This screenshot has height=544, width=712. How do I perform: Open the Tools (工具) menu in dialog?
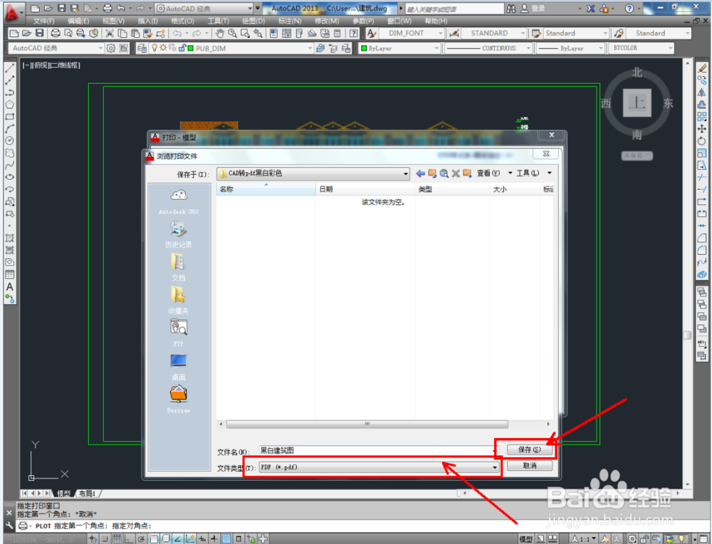(534, 174)
